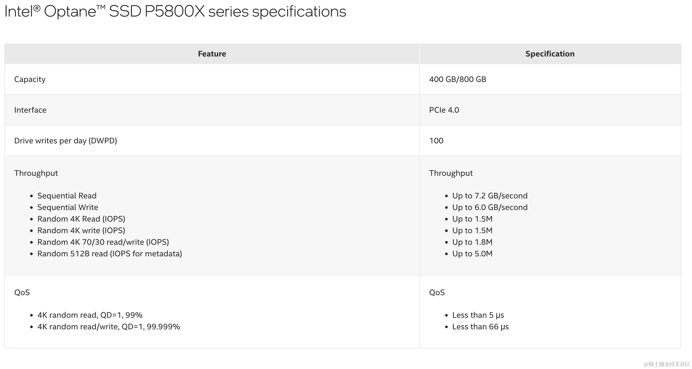Image resolution: width=692 pixels, height=369 pixels.
Task: Click the page title heading
Action: (x=175, y=12)
